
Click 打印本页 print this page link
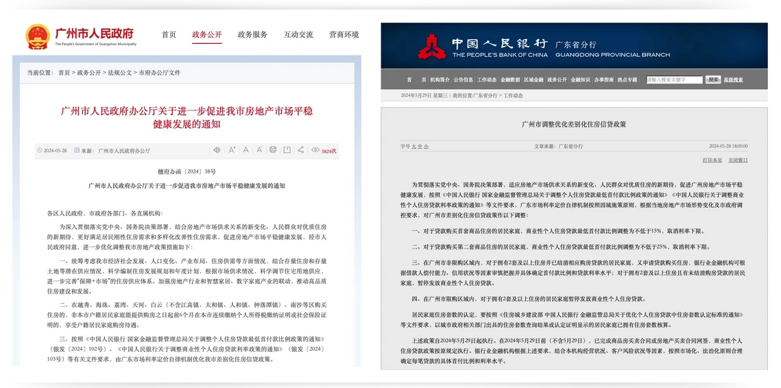click(712, 160)
